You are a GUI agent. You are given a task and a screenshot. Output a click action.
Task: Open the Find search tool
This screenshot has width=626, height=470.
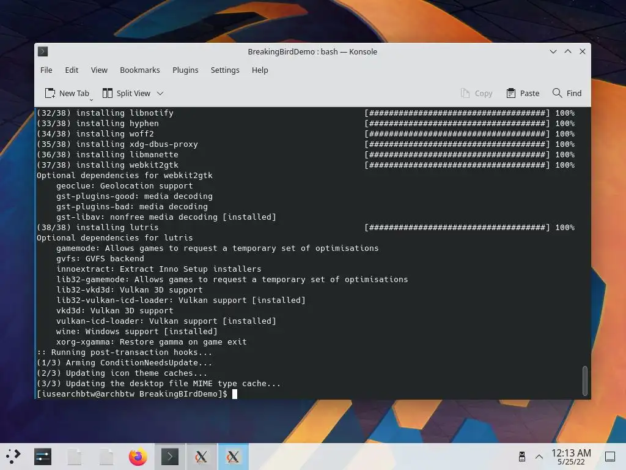click(567, 93)
